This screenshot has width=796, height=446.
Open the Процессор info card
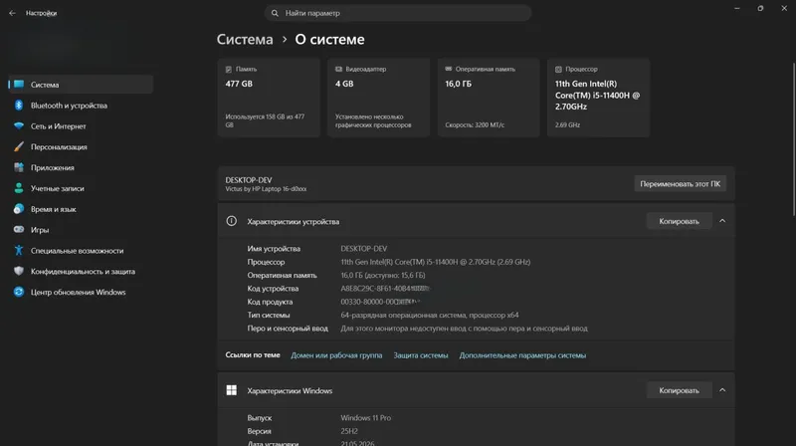(x=599, y=98)
